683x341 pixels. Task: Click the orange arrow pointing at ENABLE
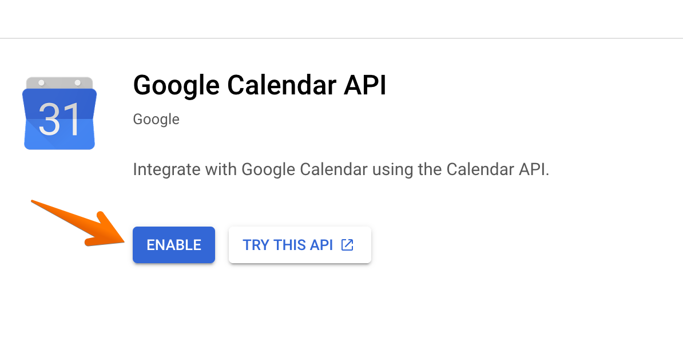click(80, 224)
